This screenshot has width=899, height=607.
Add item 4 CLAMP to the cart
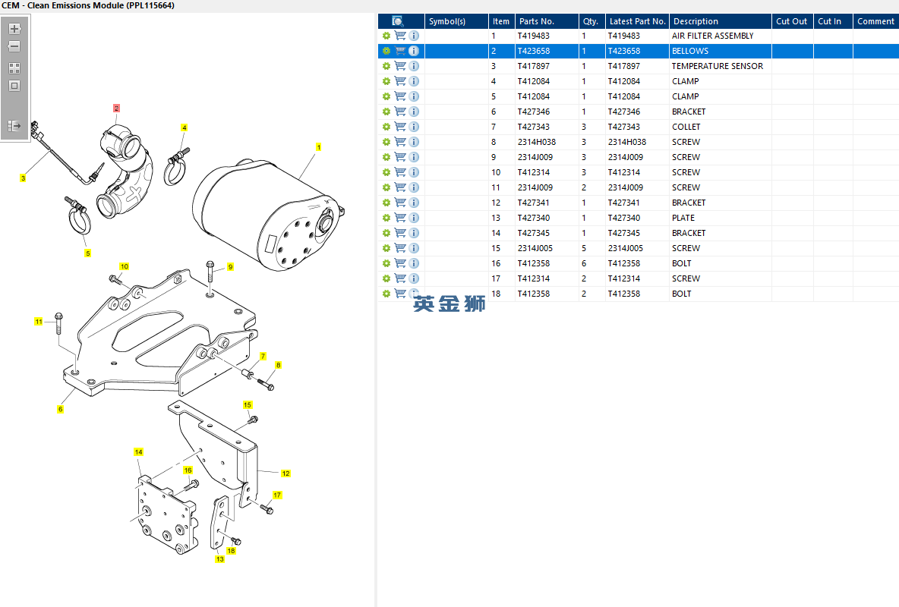click(x=400, y=81)
